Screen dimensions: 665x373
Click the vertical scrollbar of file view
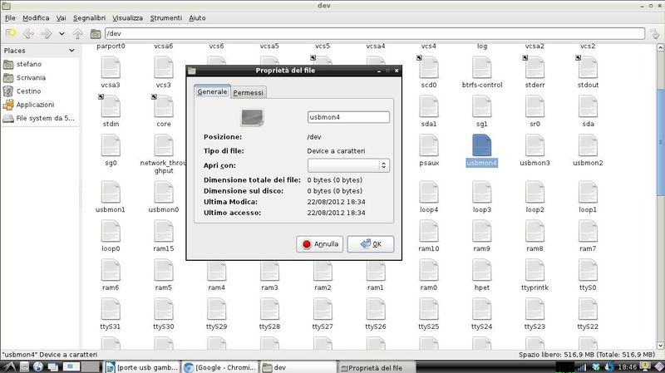[x=660, y=142]
